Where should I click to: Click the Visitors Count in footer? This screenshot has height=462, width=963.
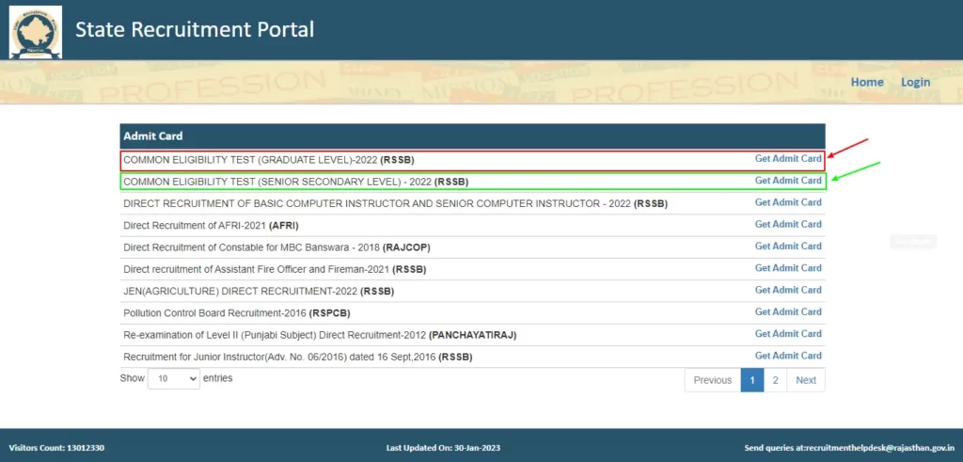pyautogui.click(x=56, y=448)
